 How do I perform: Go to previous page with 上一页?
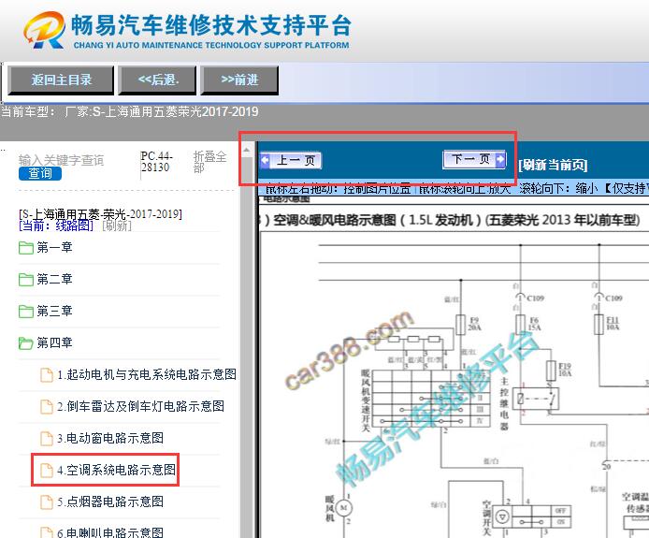point(291,160)
